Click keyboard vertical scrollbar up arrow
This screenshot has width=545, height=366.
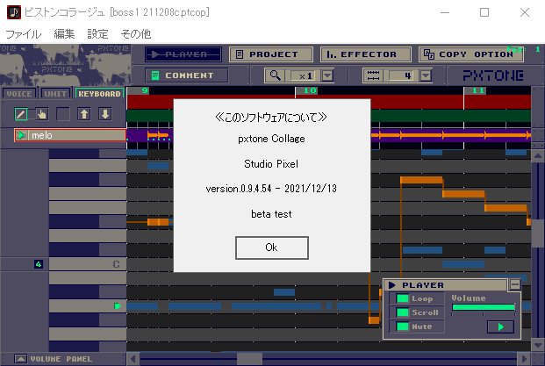tap(538, 156)
